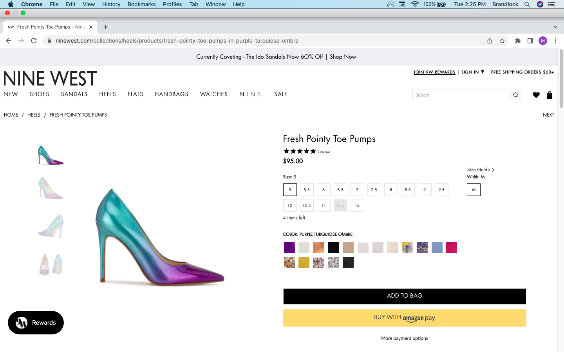Viewport: 564px width, 352px height.
Task: Select size 7.5
Action: click(x=374, y=190)
